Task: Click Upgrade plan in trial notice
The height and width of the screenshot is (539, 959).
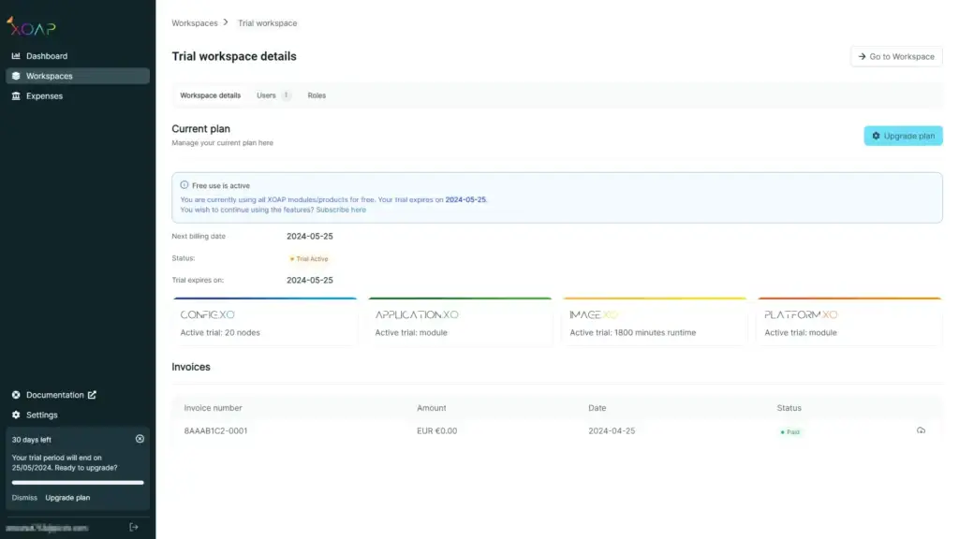Action: pyautogui.click(x=67, y=498)
